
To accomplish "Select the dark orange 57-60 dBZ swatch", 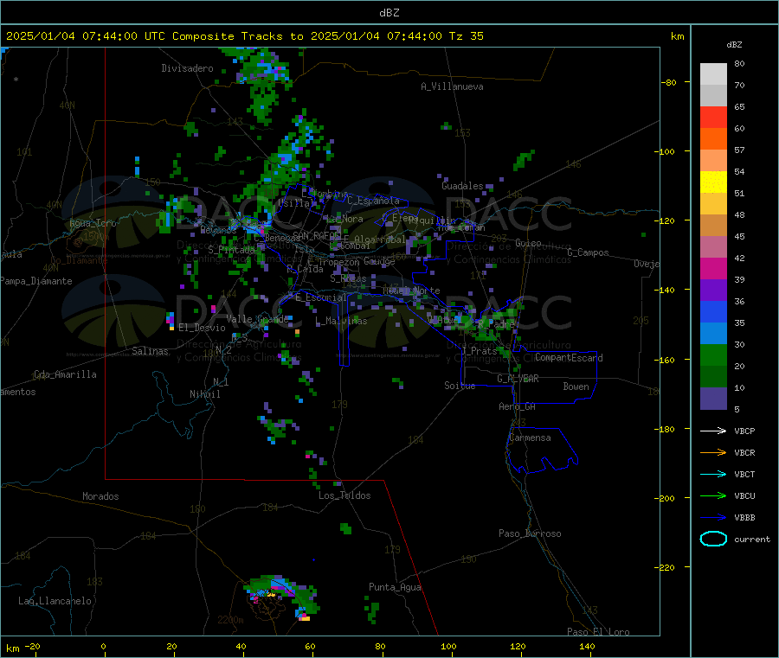I will pyautogui.click(x=713, y=139).
